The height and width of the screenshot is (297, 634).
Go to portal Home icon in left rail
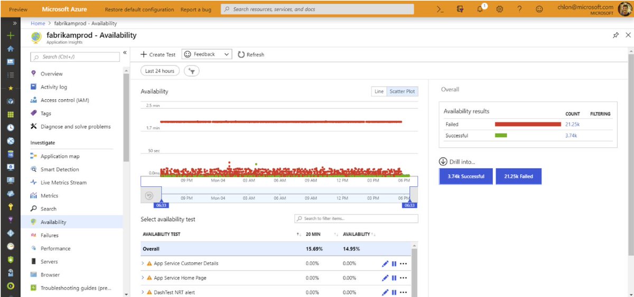[10, 49]
